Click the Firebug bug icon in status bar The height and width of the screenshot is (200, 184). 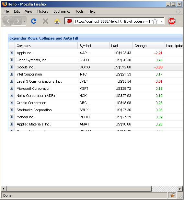[172, 195]
